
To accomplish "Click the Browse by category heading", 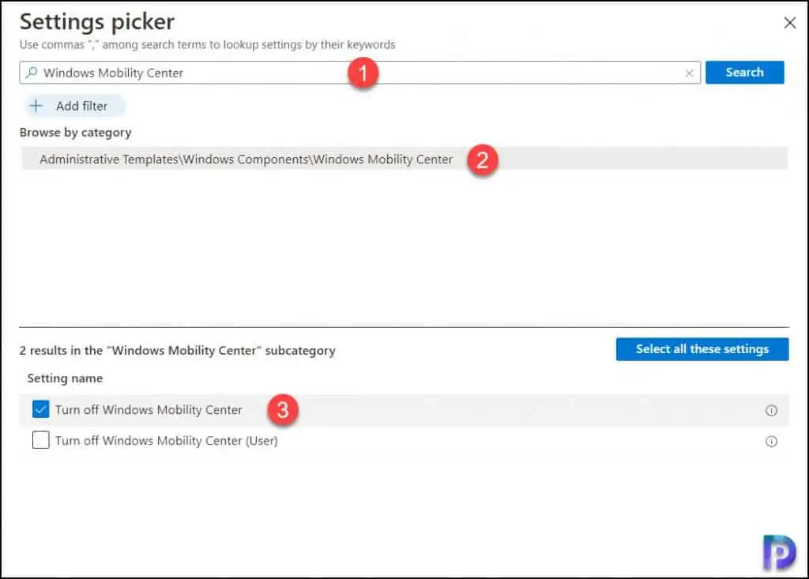I will point(75,133).
